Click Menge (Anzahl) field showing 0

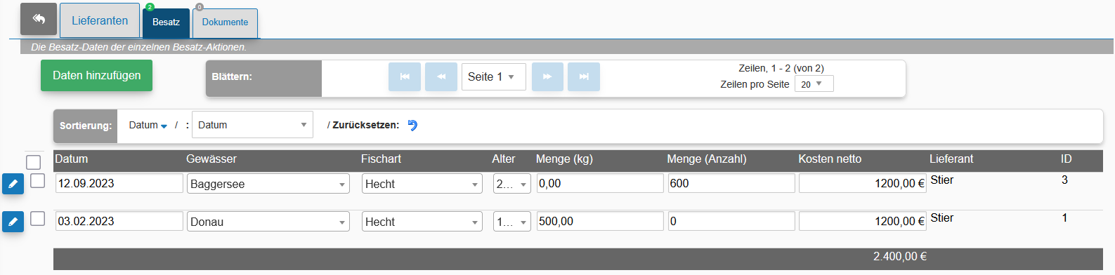pos(731,221)
